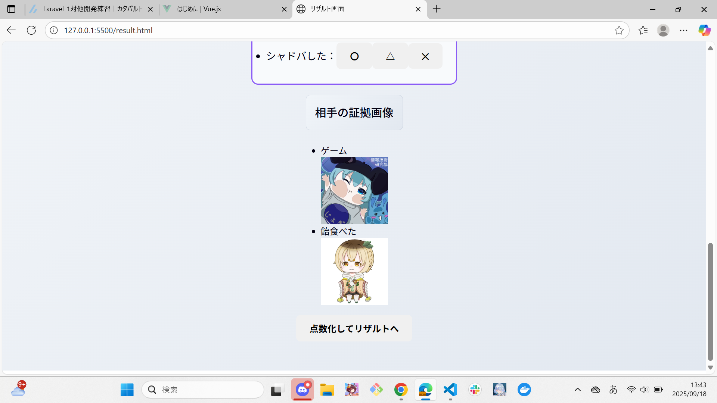Select the × rating for シャドバした
This screenshot has width=717, height=403.
click(x=425, y=56)
